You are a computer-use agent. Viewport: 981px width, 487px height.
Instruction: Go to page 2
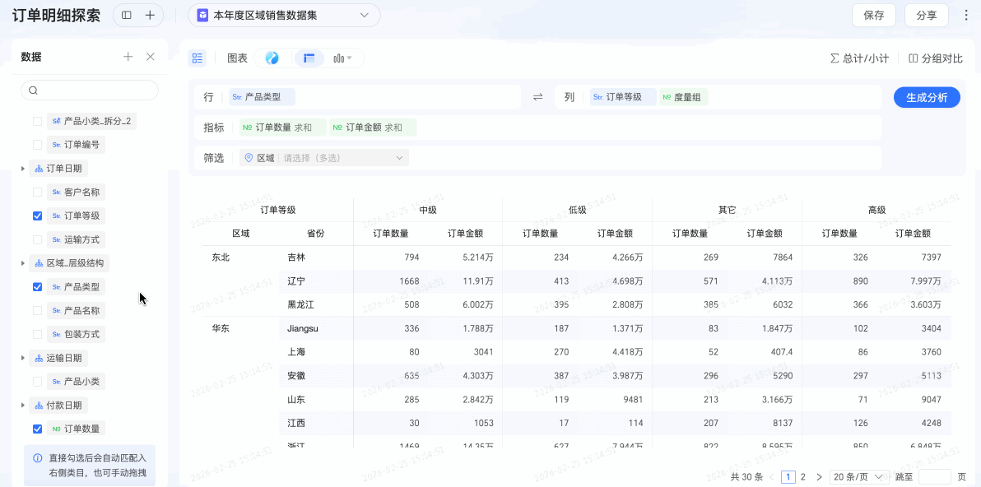[x=803, y=477]
